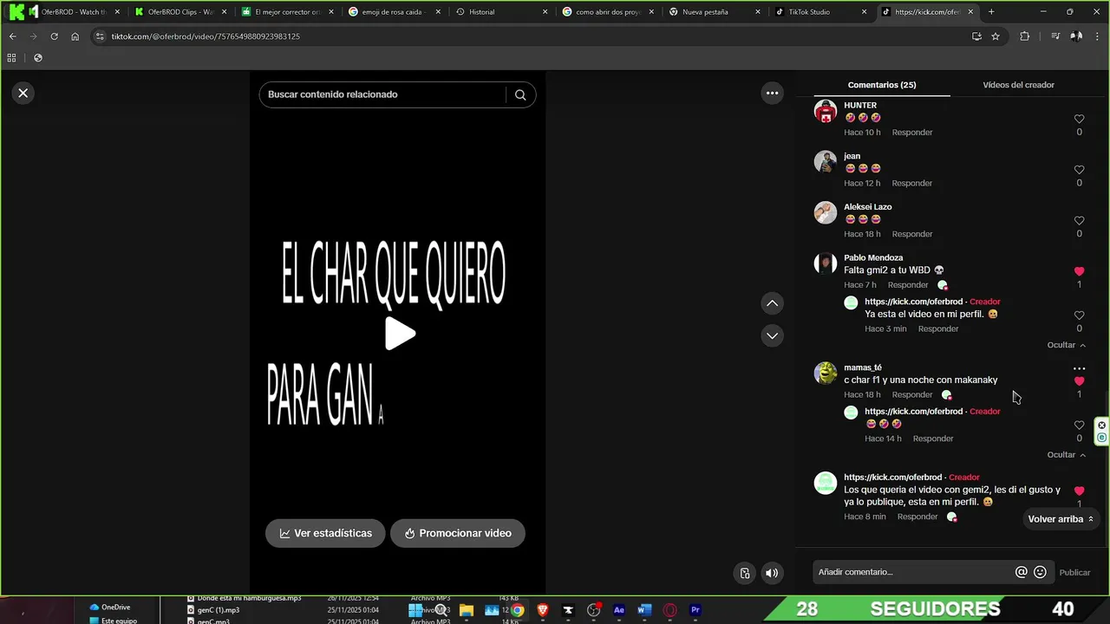The height and width of the screenshot is (624, 1110).
Task: Open Chrome profile avatar
Action: (x=1076, y=36)
